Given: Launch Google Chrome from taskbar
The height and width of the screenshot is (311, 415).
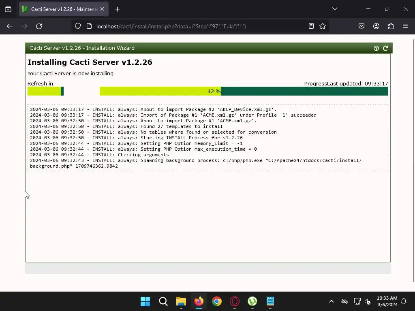Looking at the screenshot, I should tap(217, 301).
